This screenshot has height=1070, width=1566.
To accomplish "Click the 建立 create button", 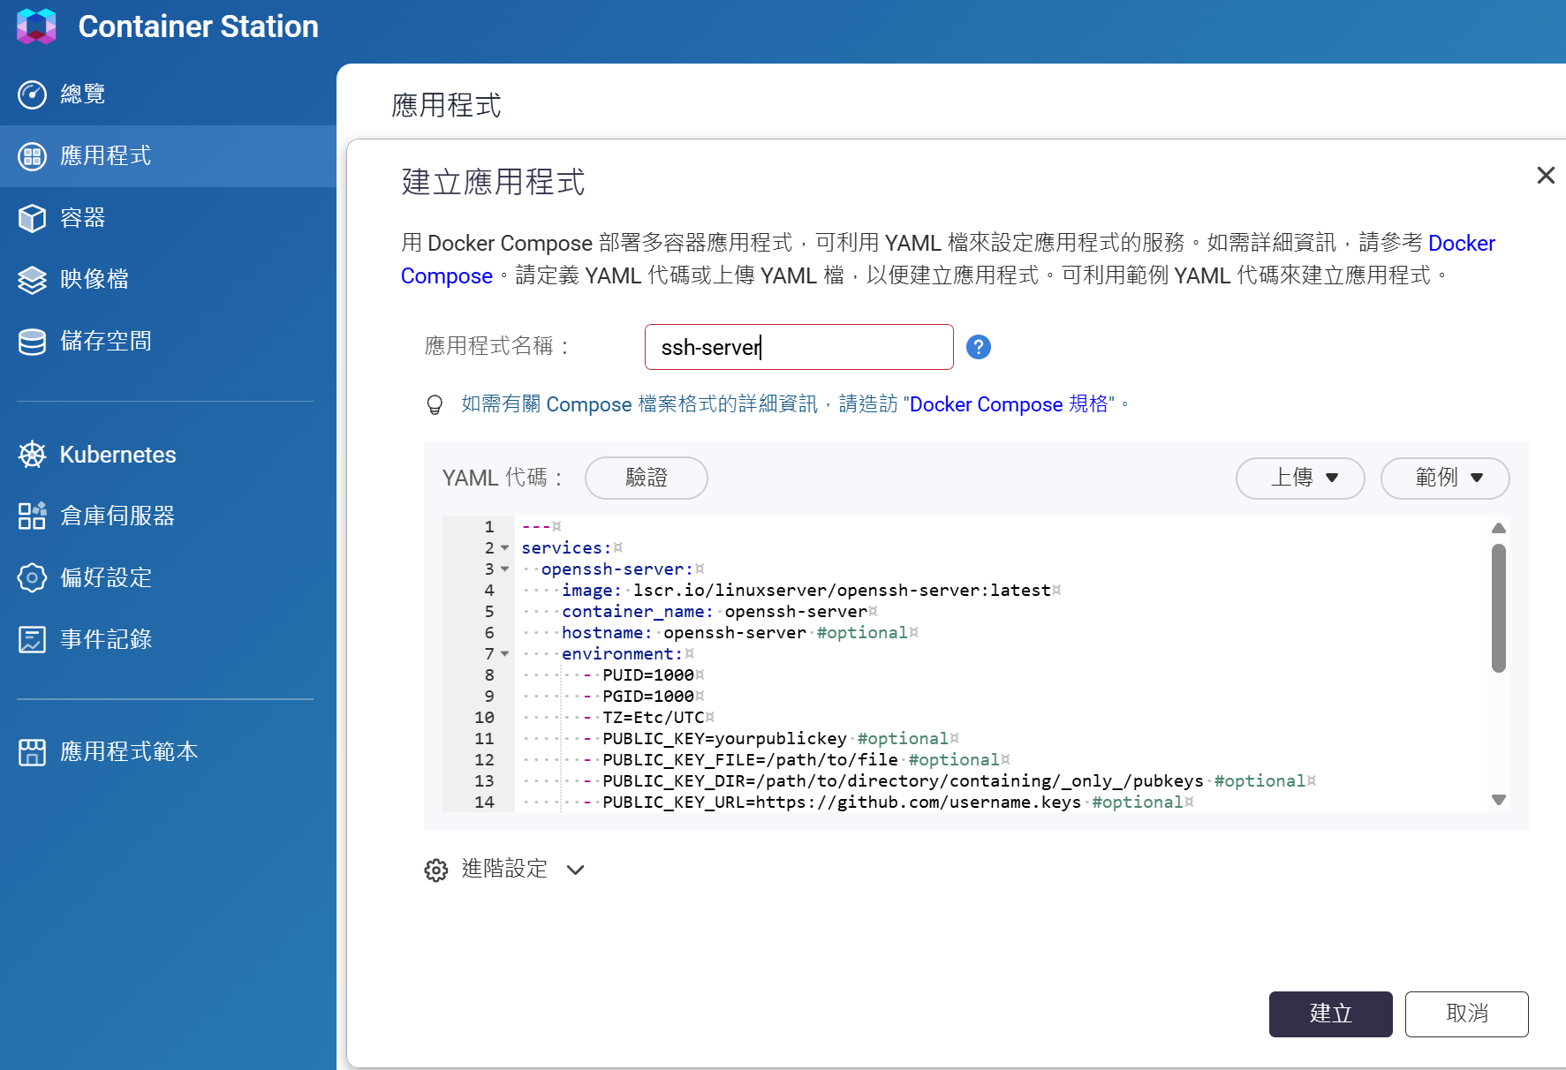I will tap(1330, 1013).
